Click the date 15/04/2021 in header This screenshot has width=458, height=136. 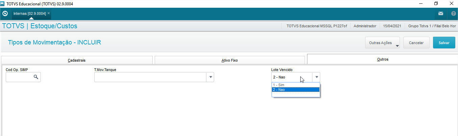click(x=392, y=26)
